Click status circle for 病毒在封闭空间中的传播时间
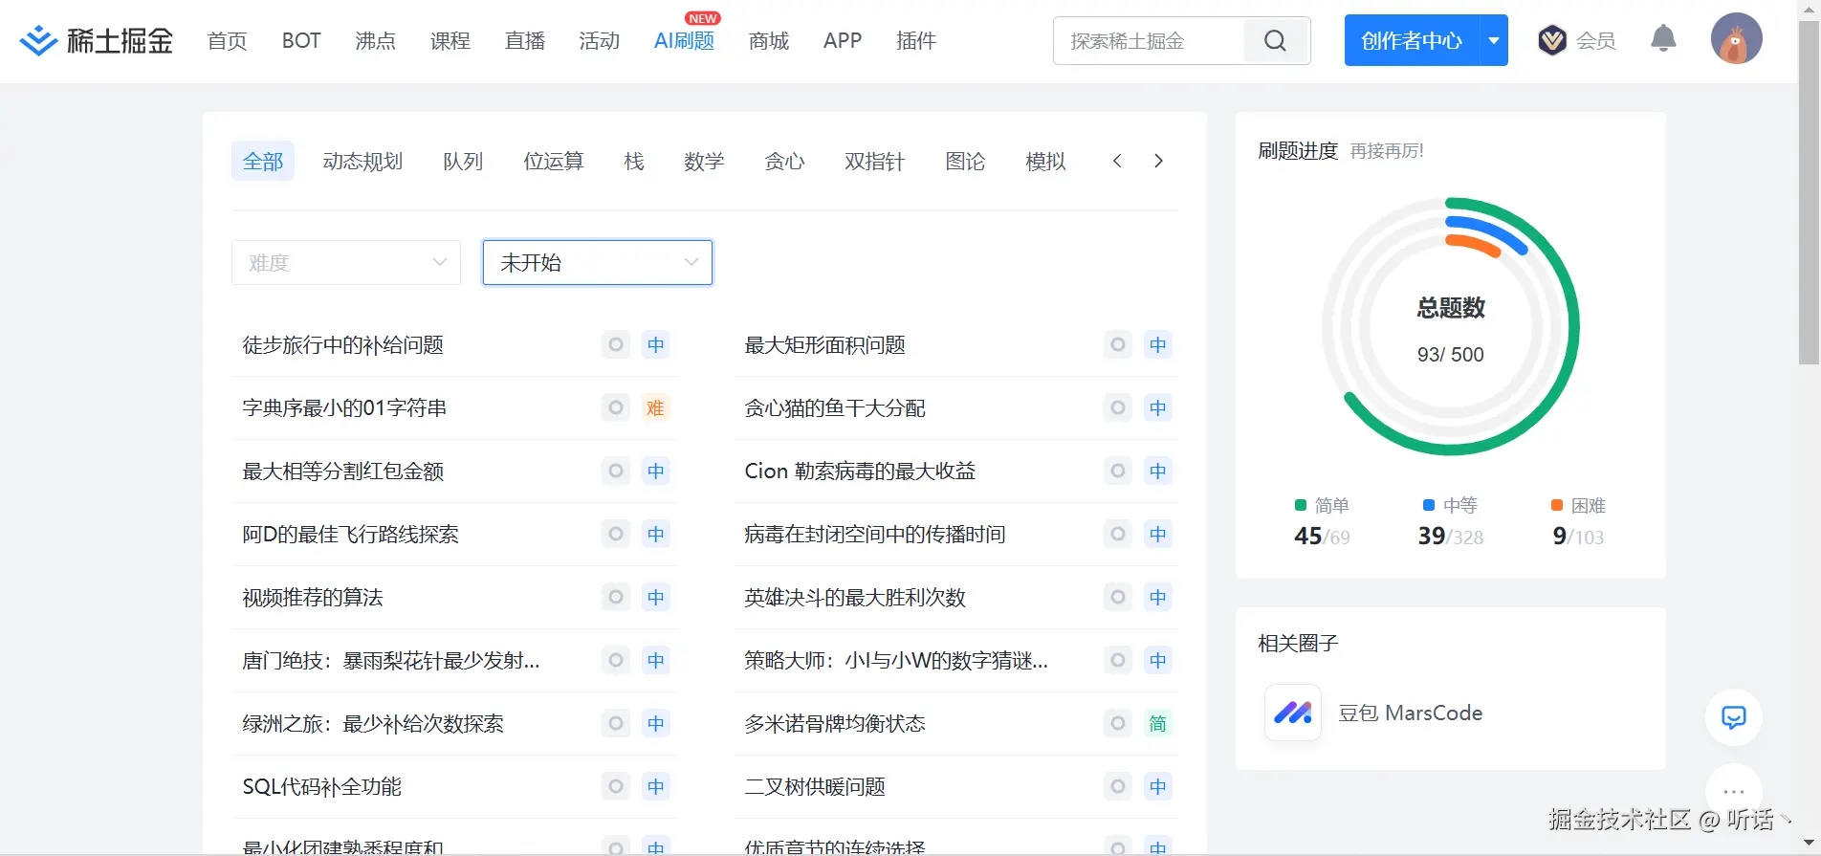The width and height of the screenshot is (1821, 856). (1118, 534)
